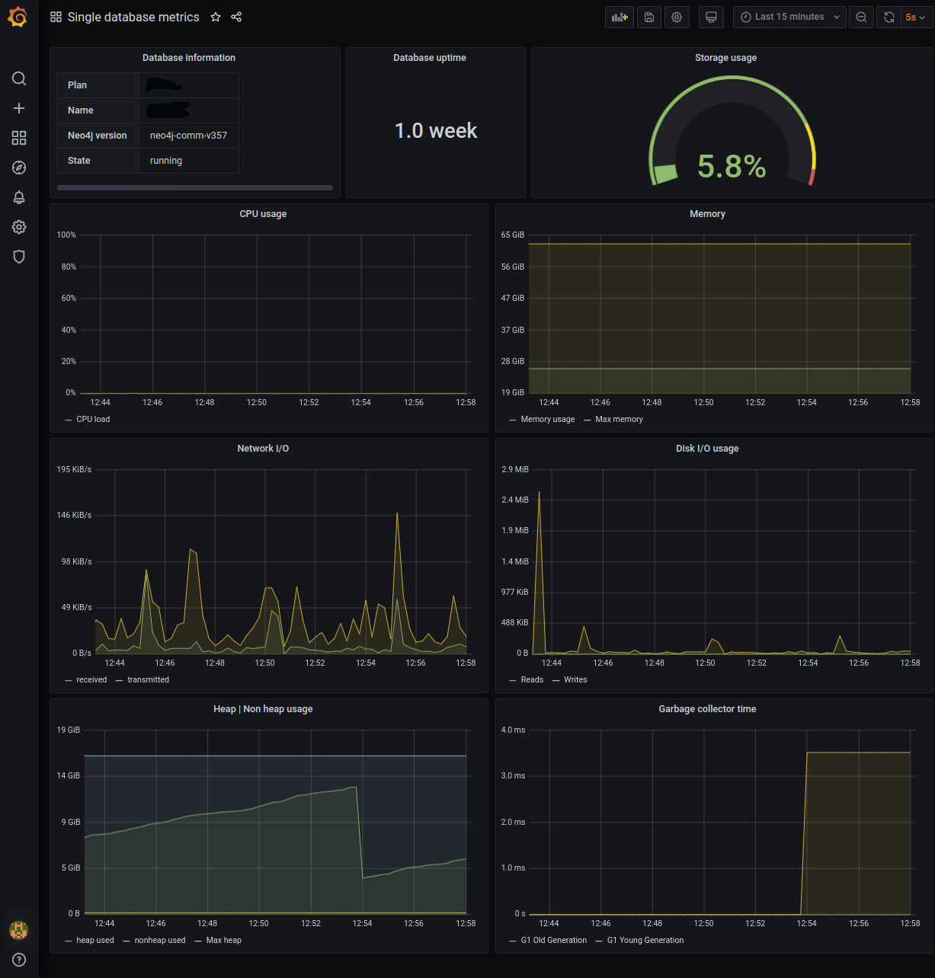This screenshot has height=978, width=935.
Task: Open the Network I/O panel title menu
Action: tap(263, 449)
